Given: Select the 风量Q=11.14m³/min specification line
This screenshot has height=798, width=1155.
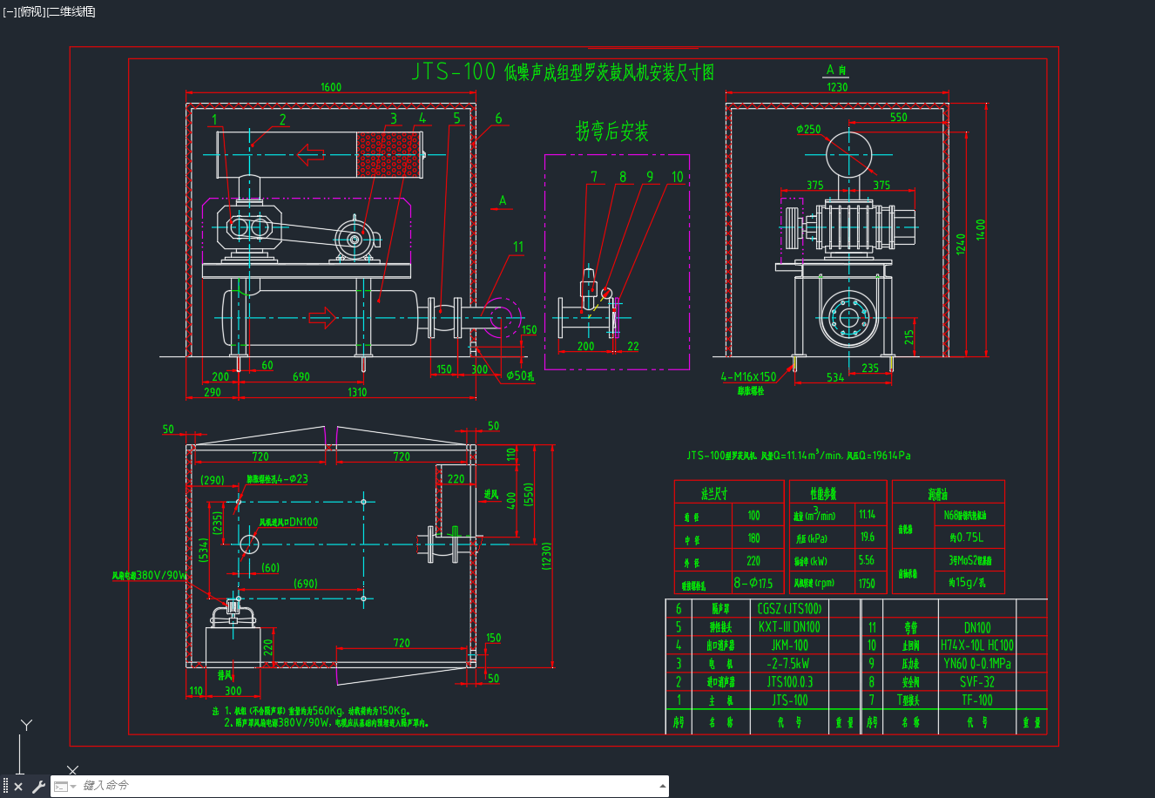Looking at the screenshot, I should [x=798, y=455].
